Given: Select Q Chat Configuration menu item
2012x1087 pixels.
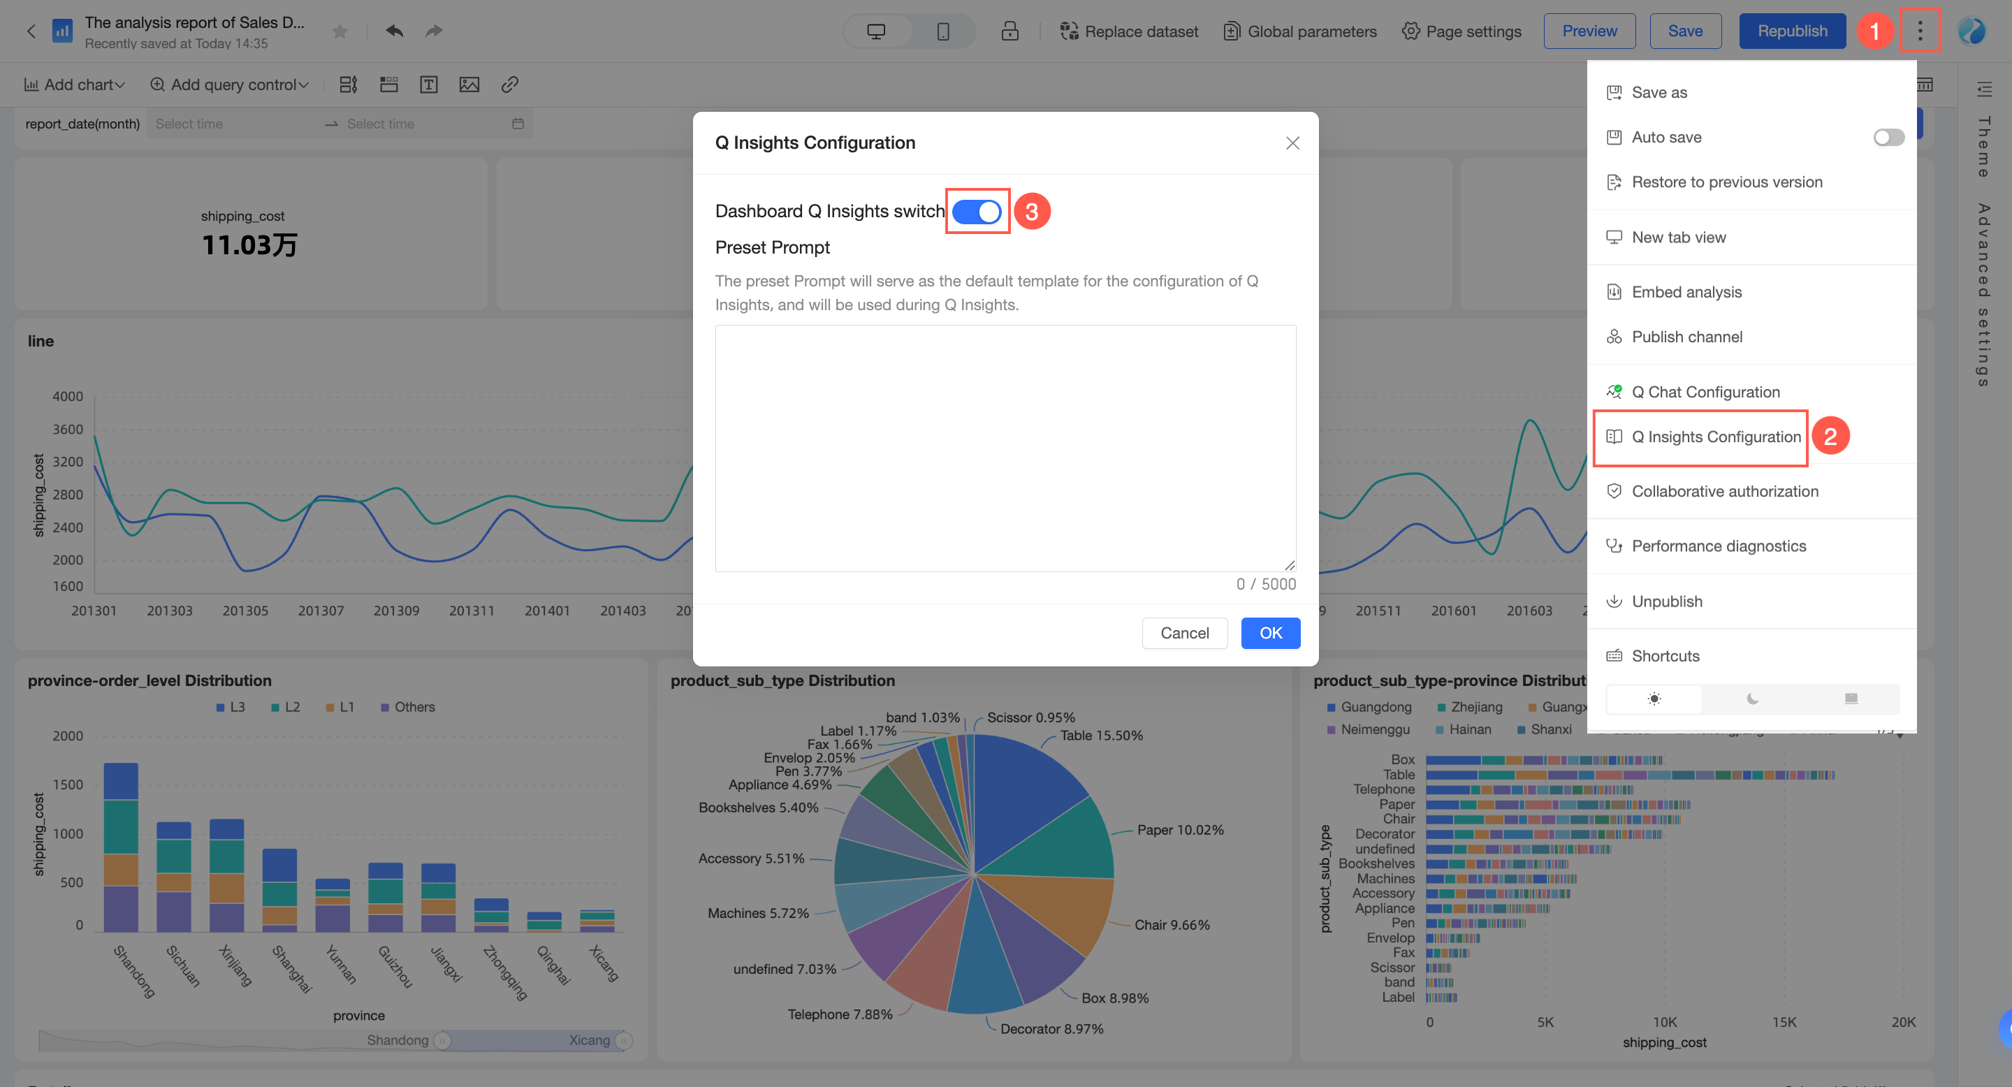Looking at the screenshot, I should point(1705,392).
